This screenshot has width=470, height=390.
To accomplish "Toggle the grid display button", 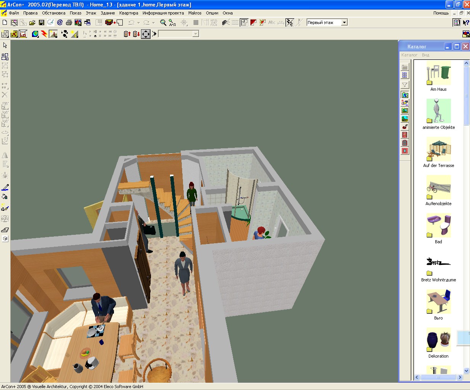I will click(x=196, y=22).
